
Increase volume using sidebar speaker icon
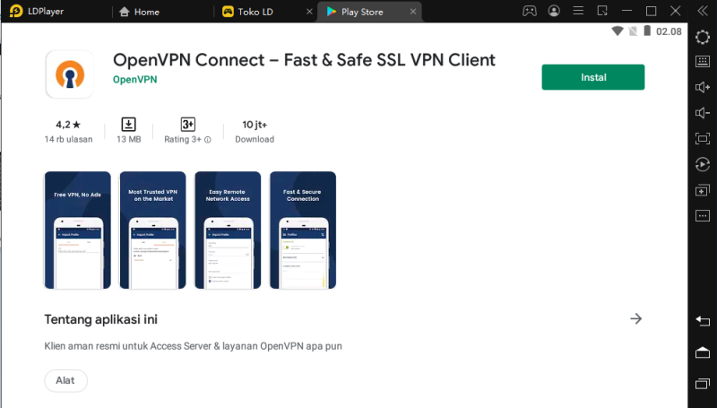coord(703,87)
